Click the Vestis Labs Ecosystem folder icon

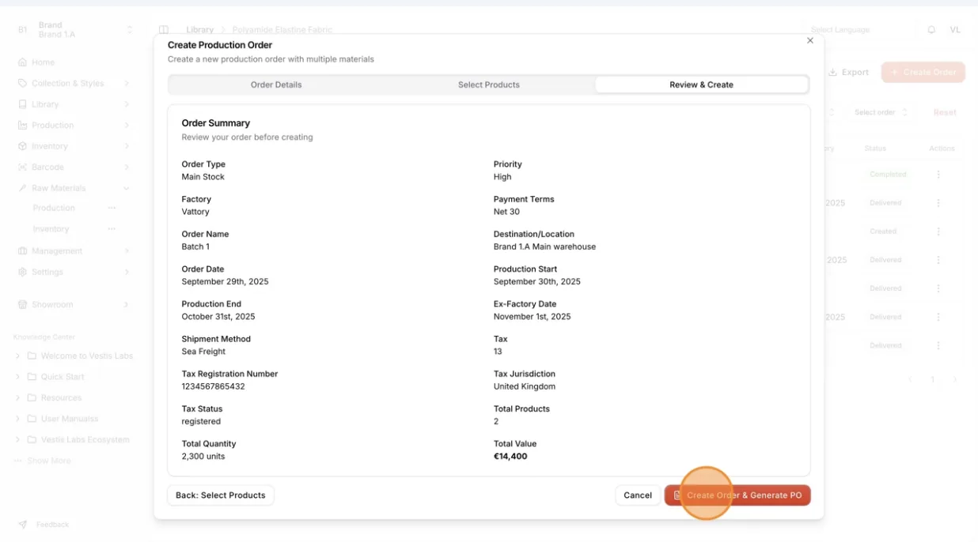[x=32, y=439]
